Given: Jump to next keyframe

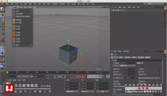Looking at the screenshot, I should pyautogui.click(x=67, y=77).
